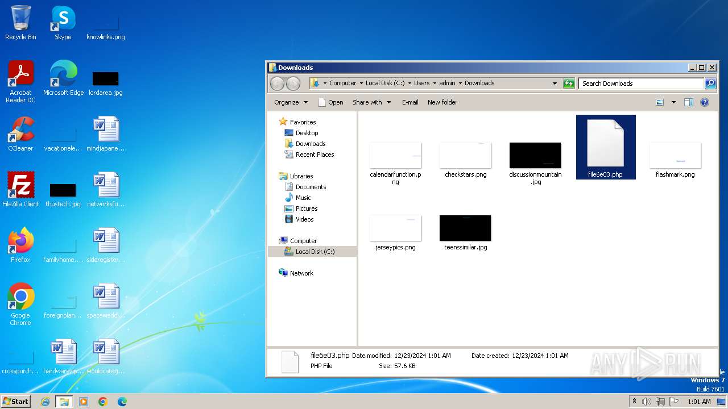Launch Skype from the desktop

(x=63, y=23)
